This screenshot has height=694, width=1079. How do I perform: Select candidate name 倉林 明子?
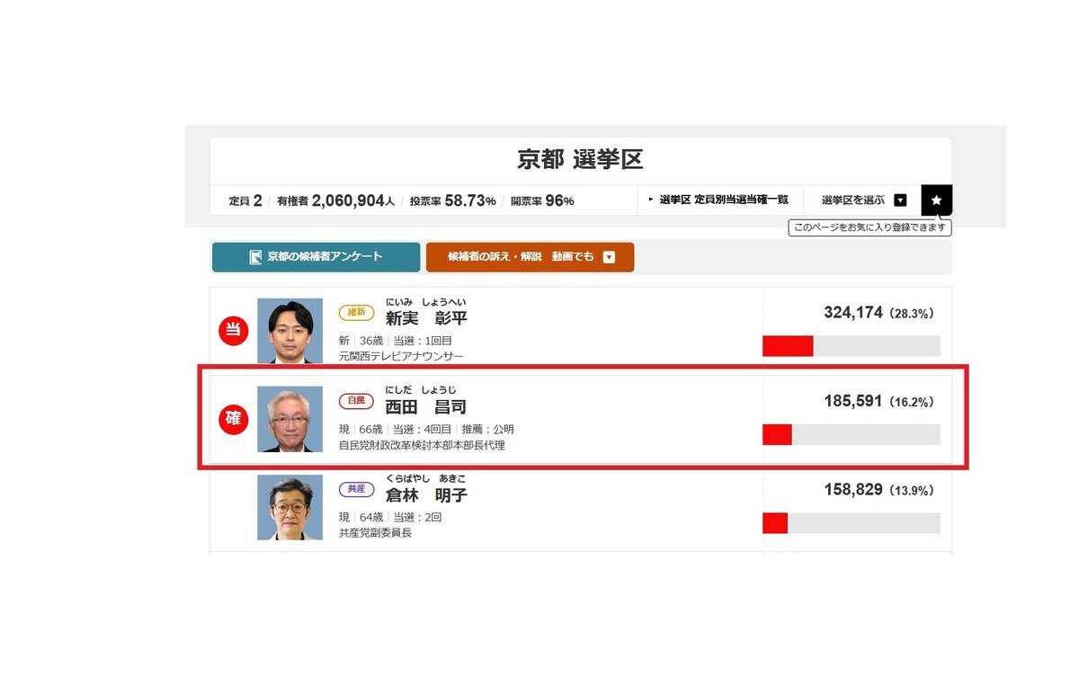(426, 495)
